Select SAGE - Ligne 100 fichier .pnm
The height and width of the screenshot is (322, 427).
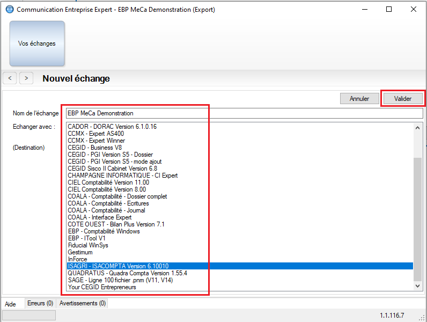(240, 280)
